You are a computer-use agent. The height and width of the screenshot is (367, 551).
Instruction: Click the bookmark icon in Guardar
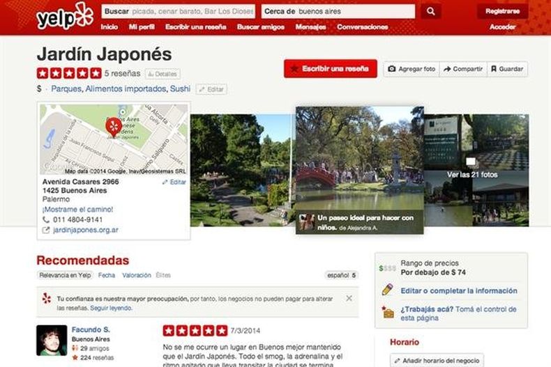tap(494, 69)
